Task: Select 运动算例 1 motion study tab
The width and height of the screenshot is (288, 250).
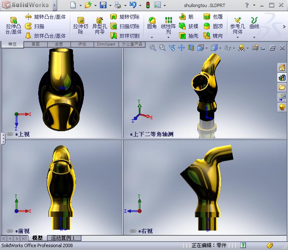Action: tap(64, 238)
